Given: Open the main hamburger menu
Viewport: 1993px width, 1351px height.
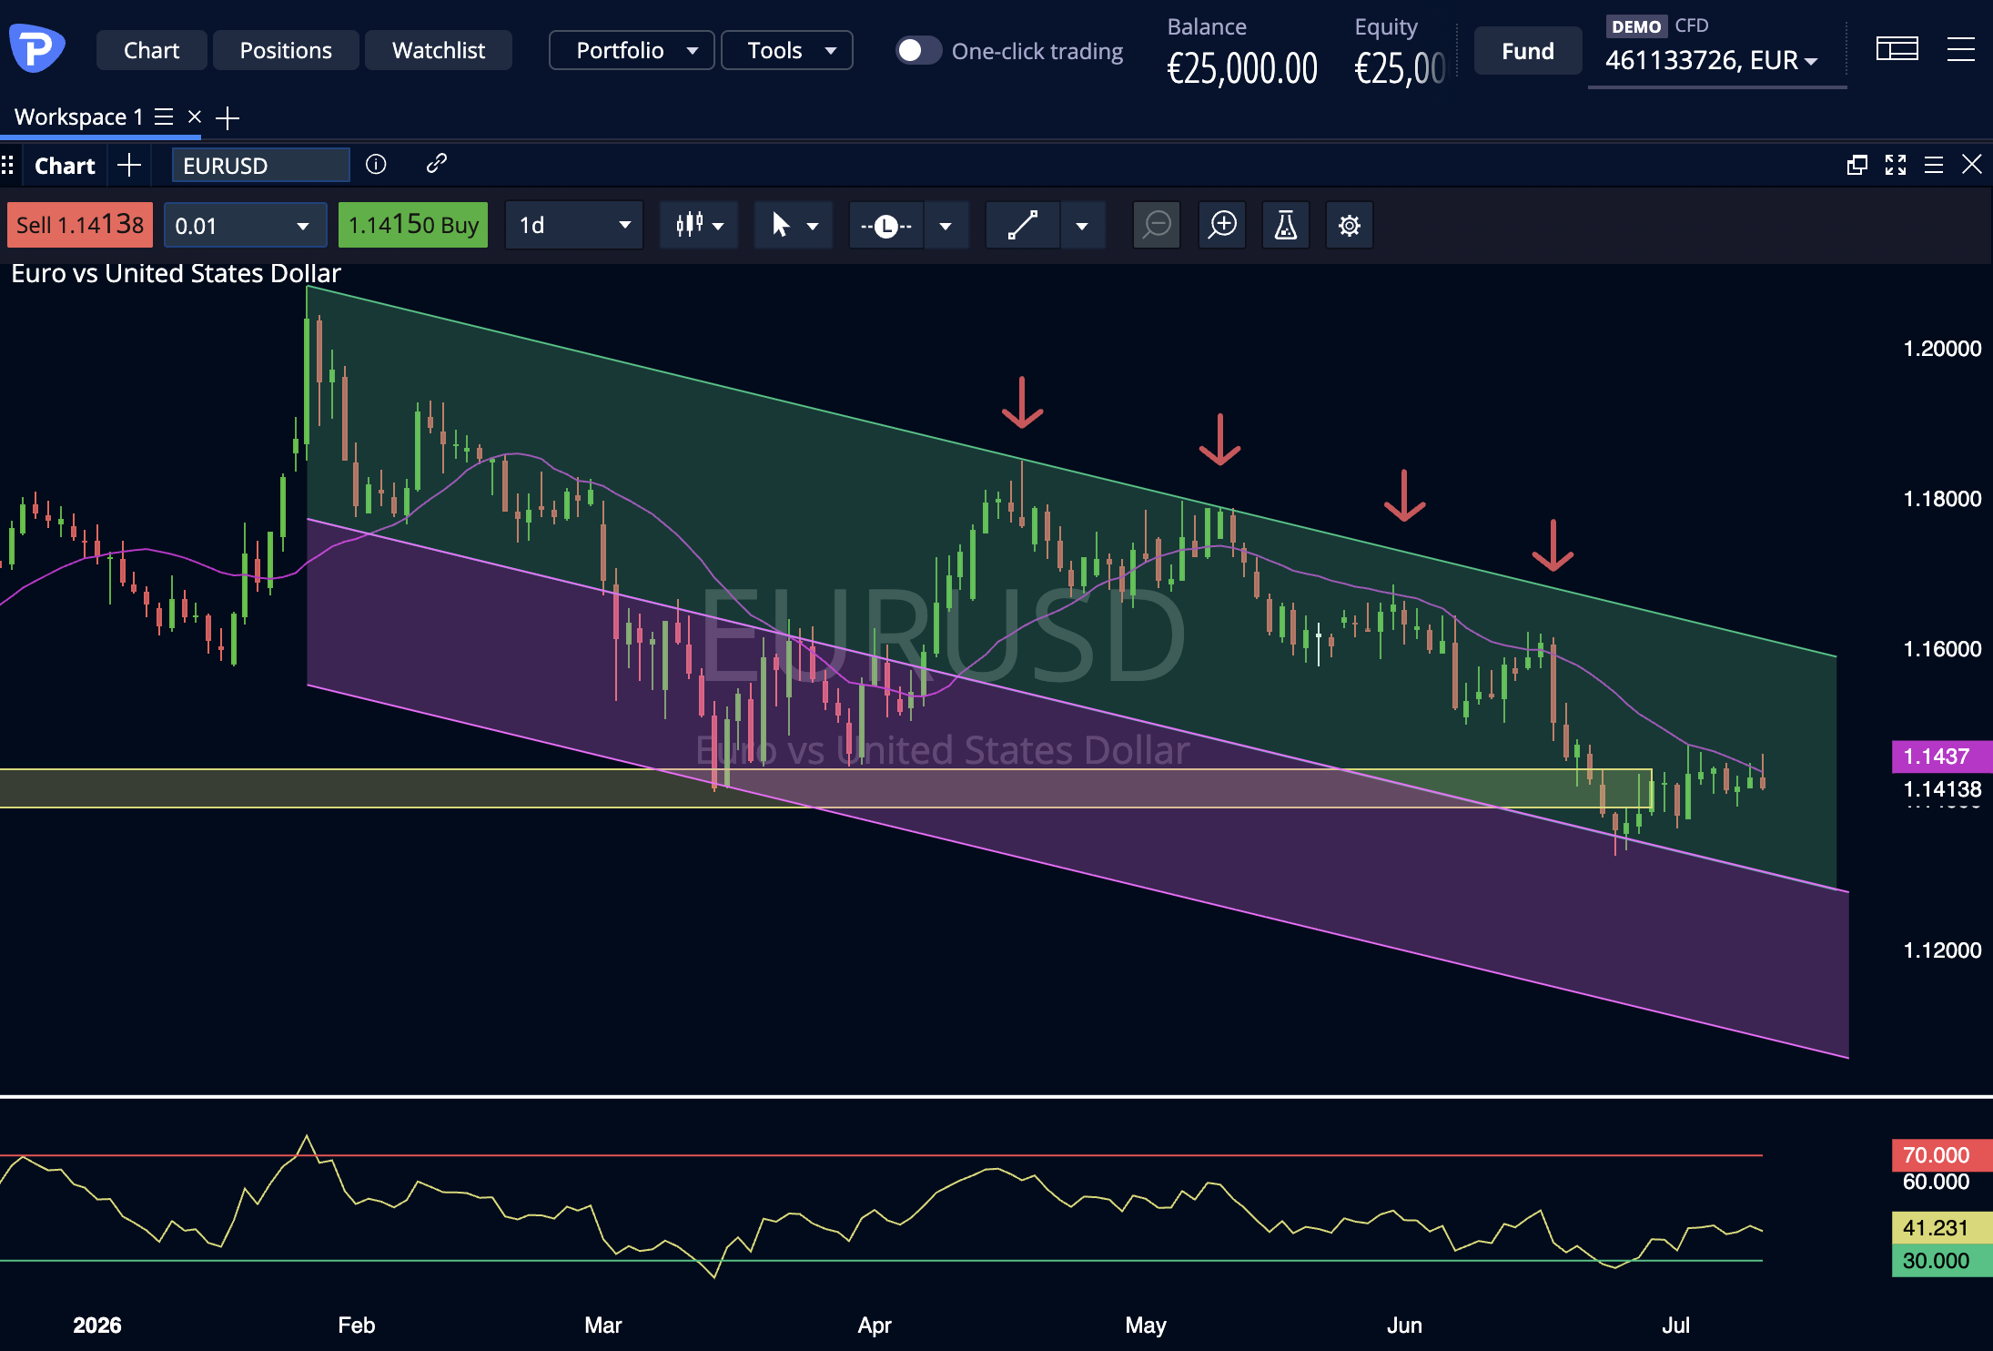Looking at the screenshot, I should click(x=1960, y=49).
